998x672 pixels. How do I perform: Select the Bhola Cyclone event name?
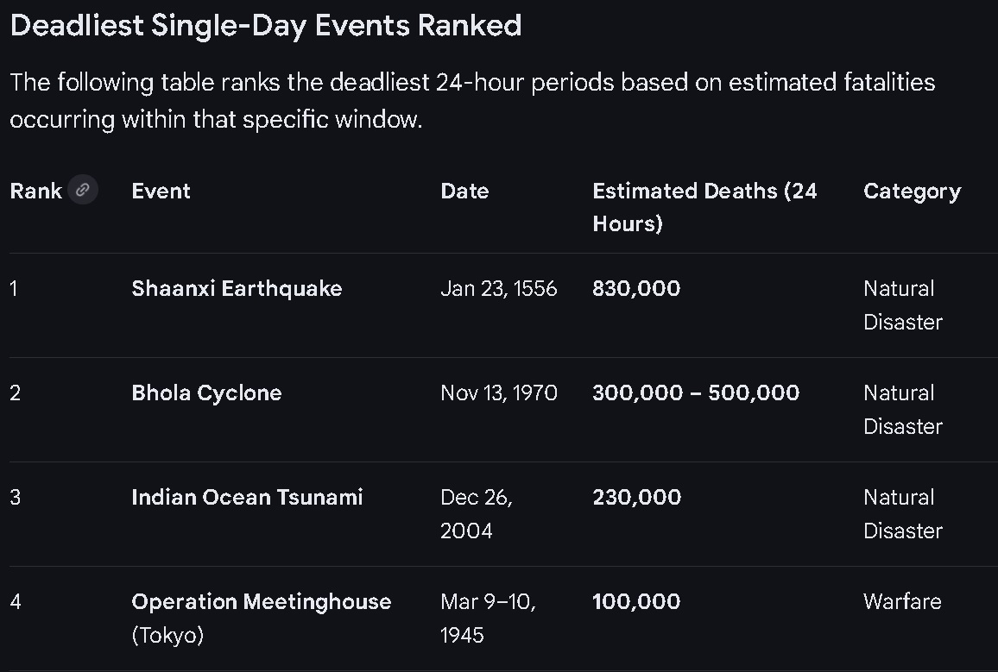tap(207, 393)
